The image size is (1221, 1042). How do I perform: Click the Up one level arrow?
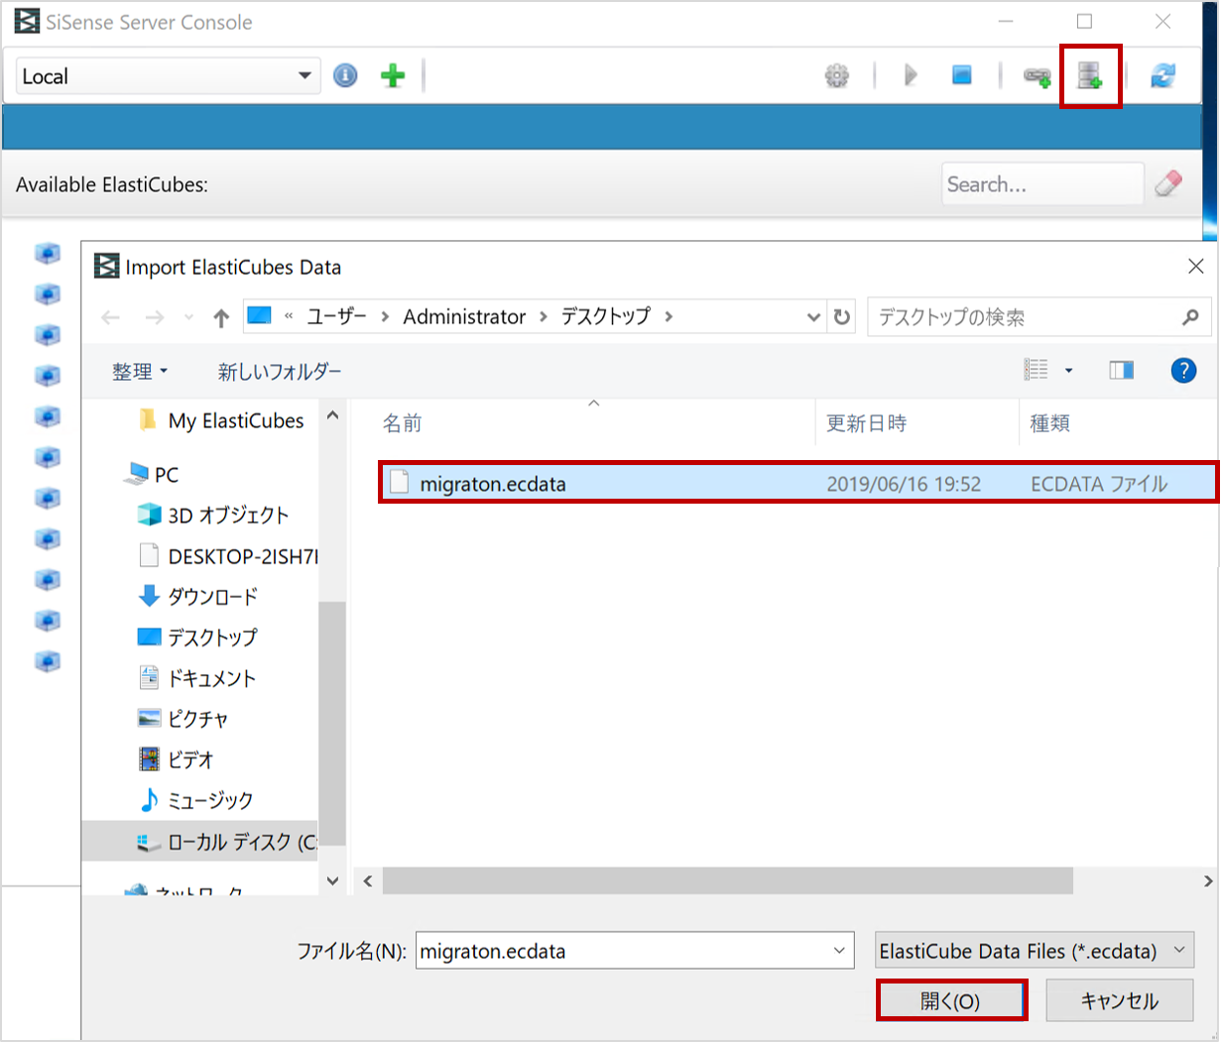(221, 317)
